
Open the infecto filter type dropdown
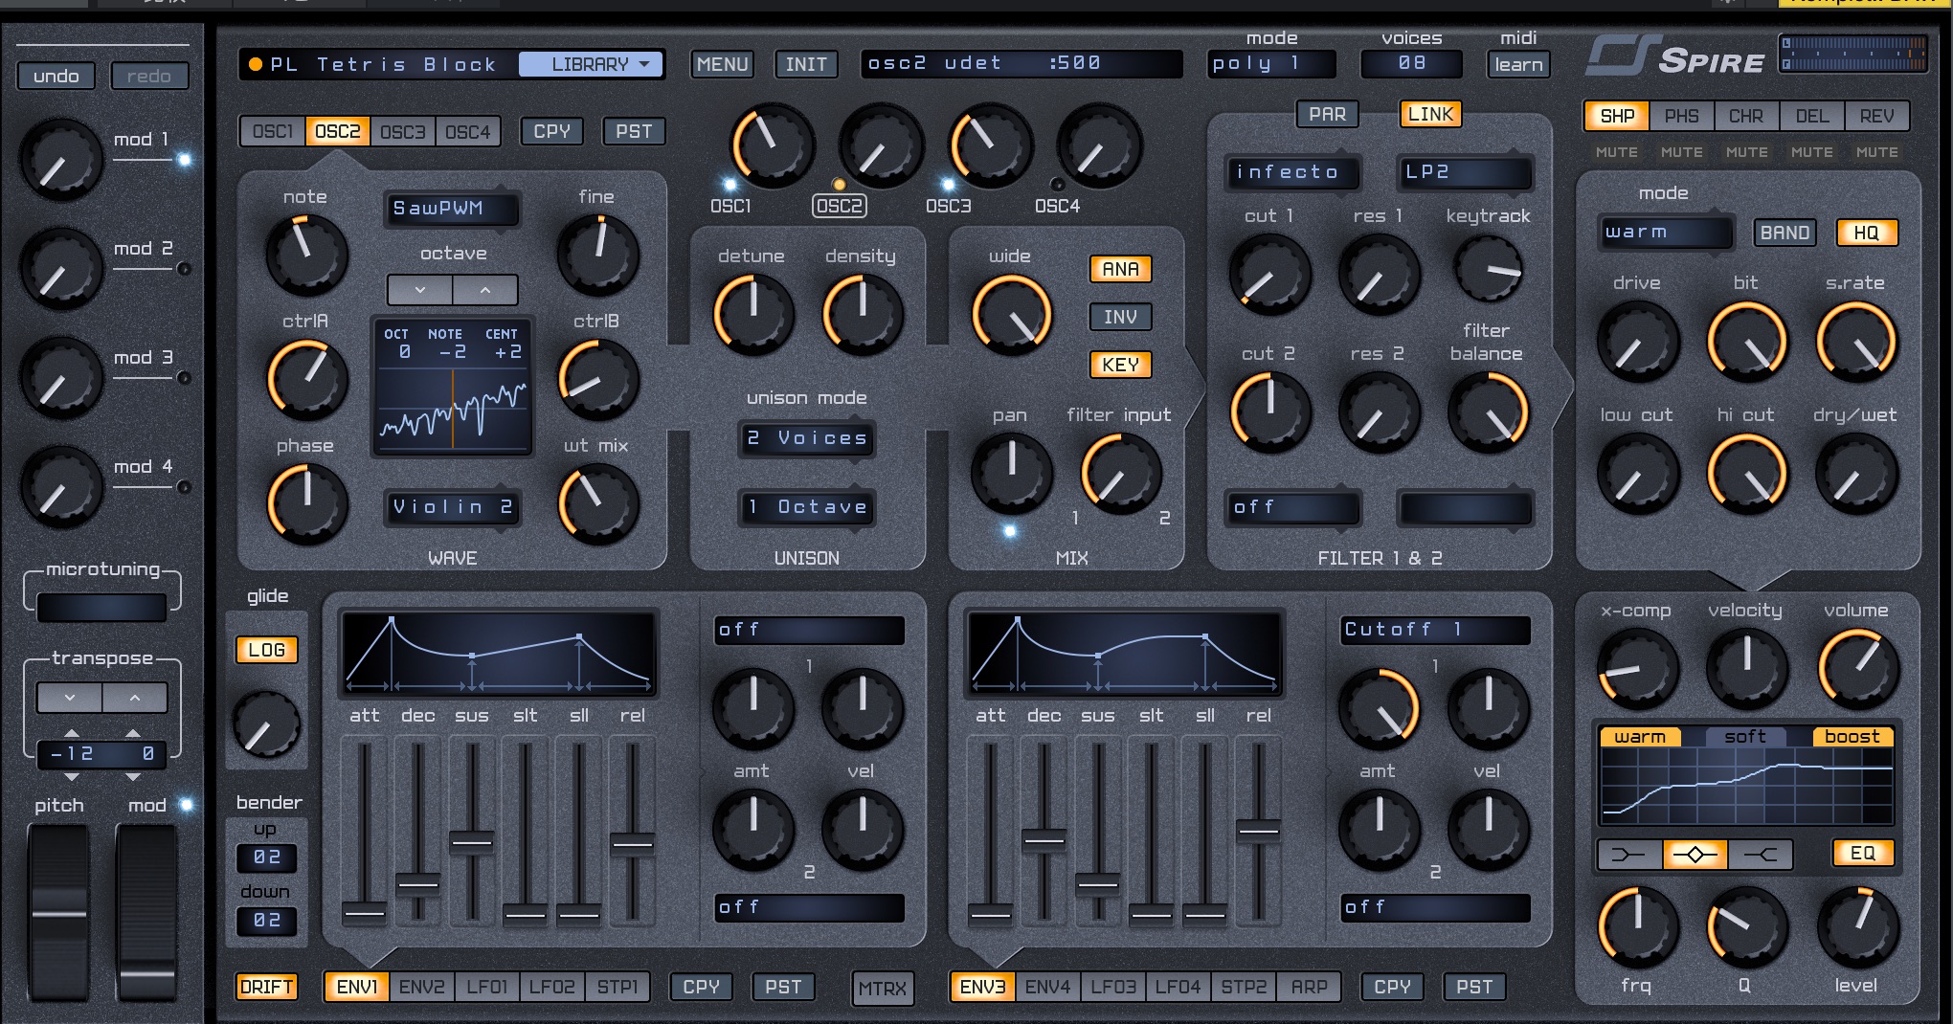[1292, 172]
